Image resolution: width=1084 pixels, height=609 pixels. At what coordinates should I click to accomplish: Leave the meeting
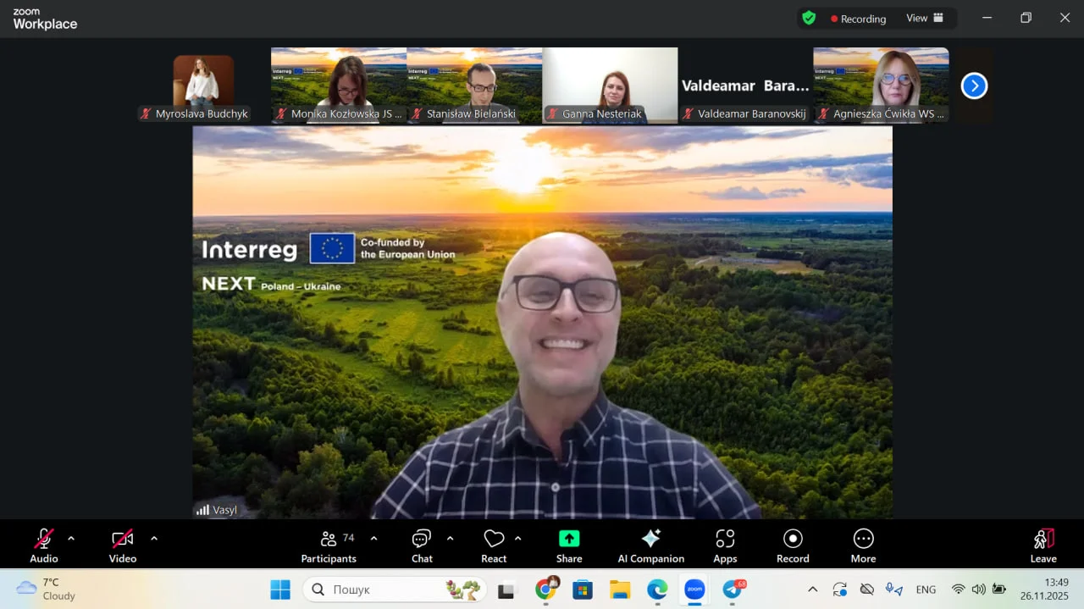(1043, 545)
